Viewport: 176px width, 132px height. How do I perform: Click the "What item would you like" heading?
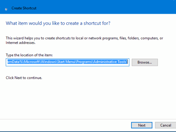pyautogui.click(x=58, y=23)
